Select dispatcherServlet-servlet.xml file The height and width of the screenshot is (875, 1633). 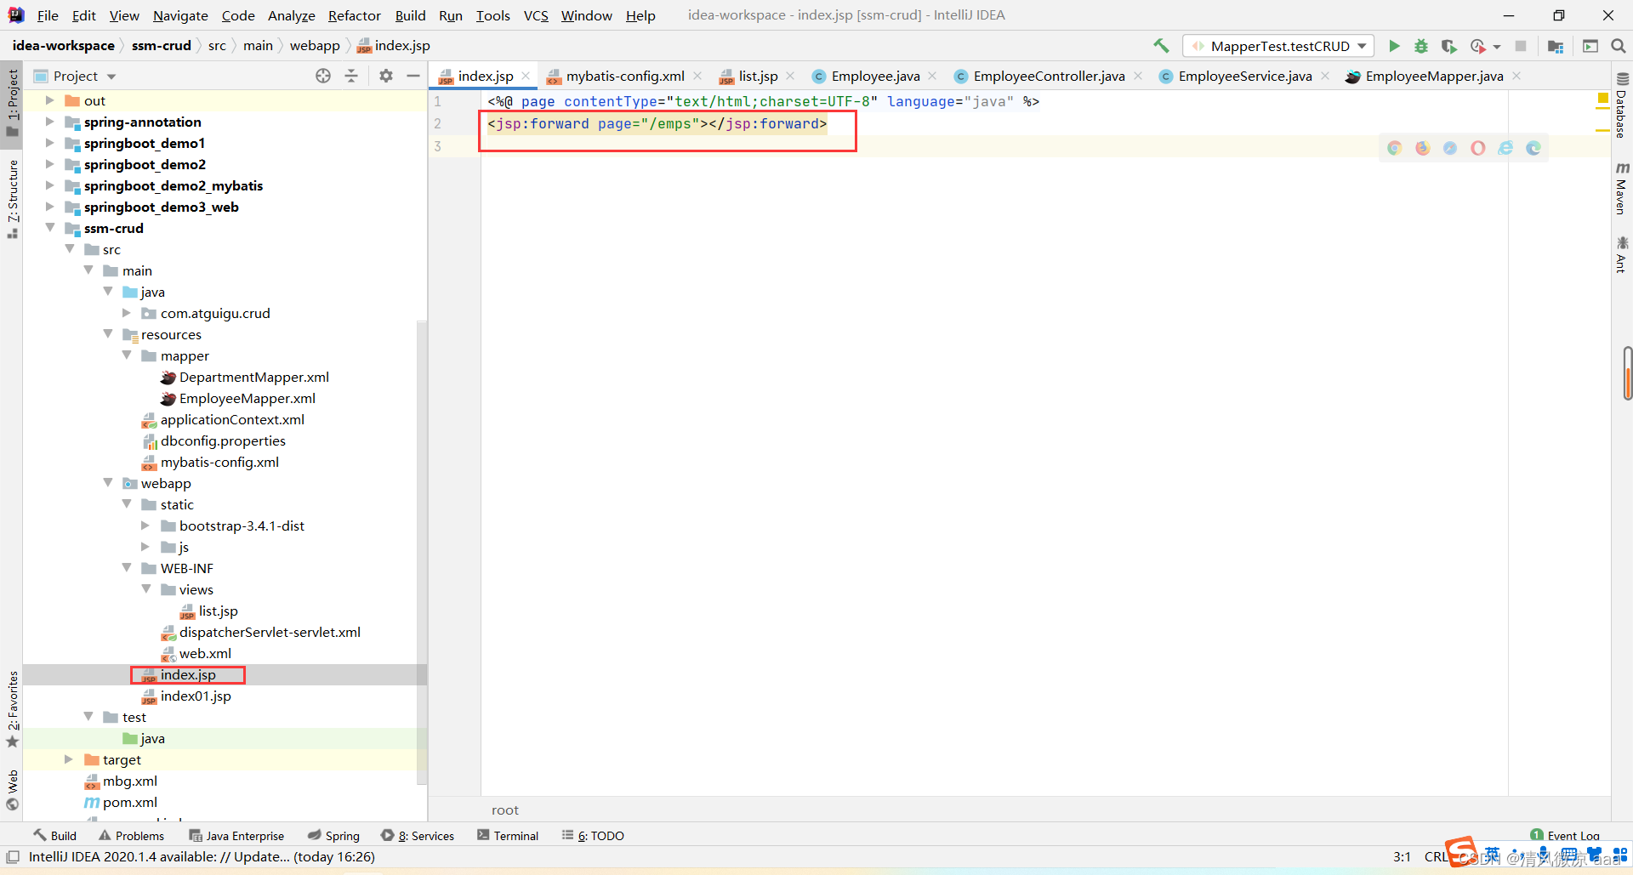click(270, 632)
